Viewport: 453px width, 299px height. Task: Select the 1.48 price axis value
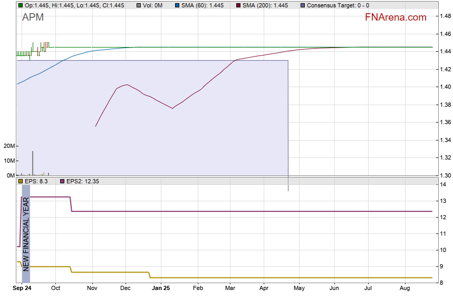pos(445,16)
